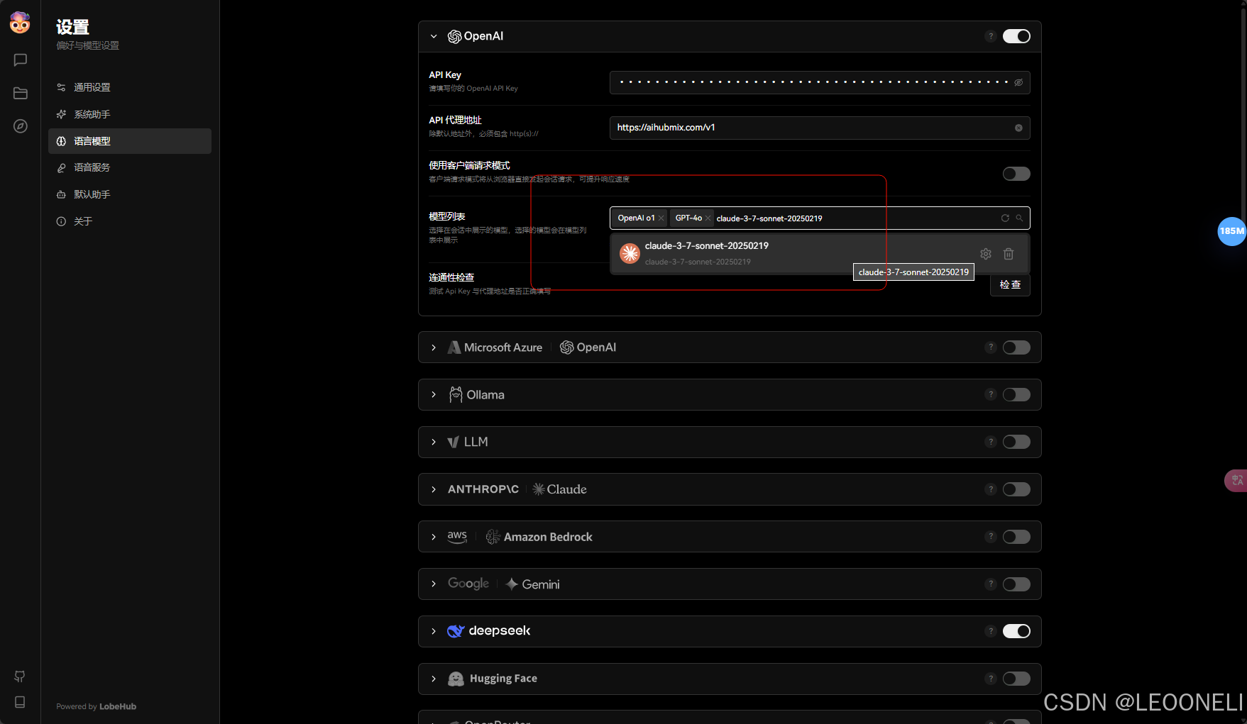Click the floating translate icon
Image resolution: width=1247 pixels, height=724 pixels.
(x=1236, y=480)
